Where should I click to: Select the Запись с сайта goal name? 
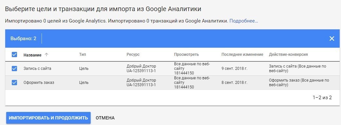(37, 69)
